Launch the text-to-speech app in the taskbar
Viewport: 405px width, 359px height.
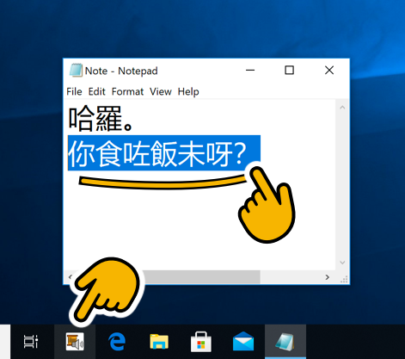75,342
